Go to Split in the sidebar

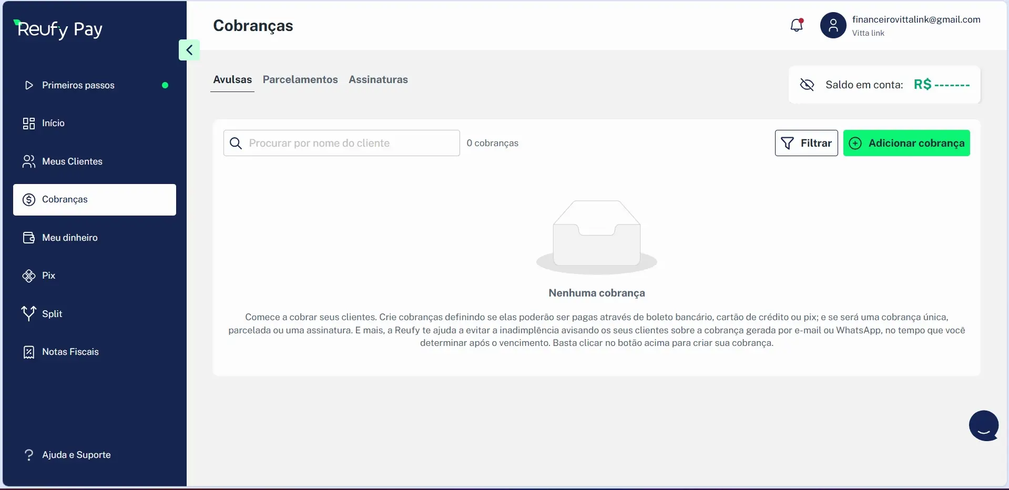pos(52,314)
